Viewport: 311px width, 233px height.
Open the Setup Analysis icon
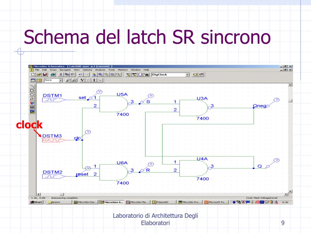tap(33, 80)
